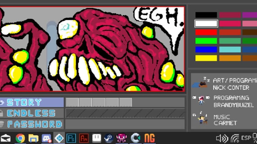Viewport: 257px width, 144px height.
Task: Open the Construct taskbar icon
Action: (x=136, y=138)
